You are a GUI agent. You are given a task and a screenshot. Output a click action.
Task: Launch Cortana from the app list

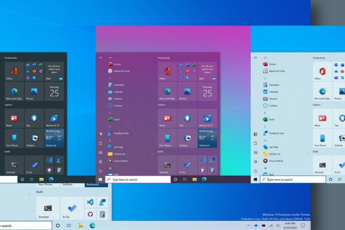[x=117, y=106]
